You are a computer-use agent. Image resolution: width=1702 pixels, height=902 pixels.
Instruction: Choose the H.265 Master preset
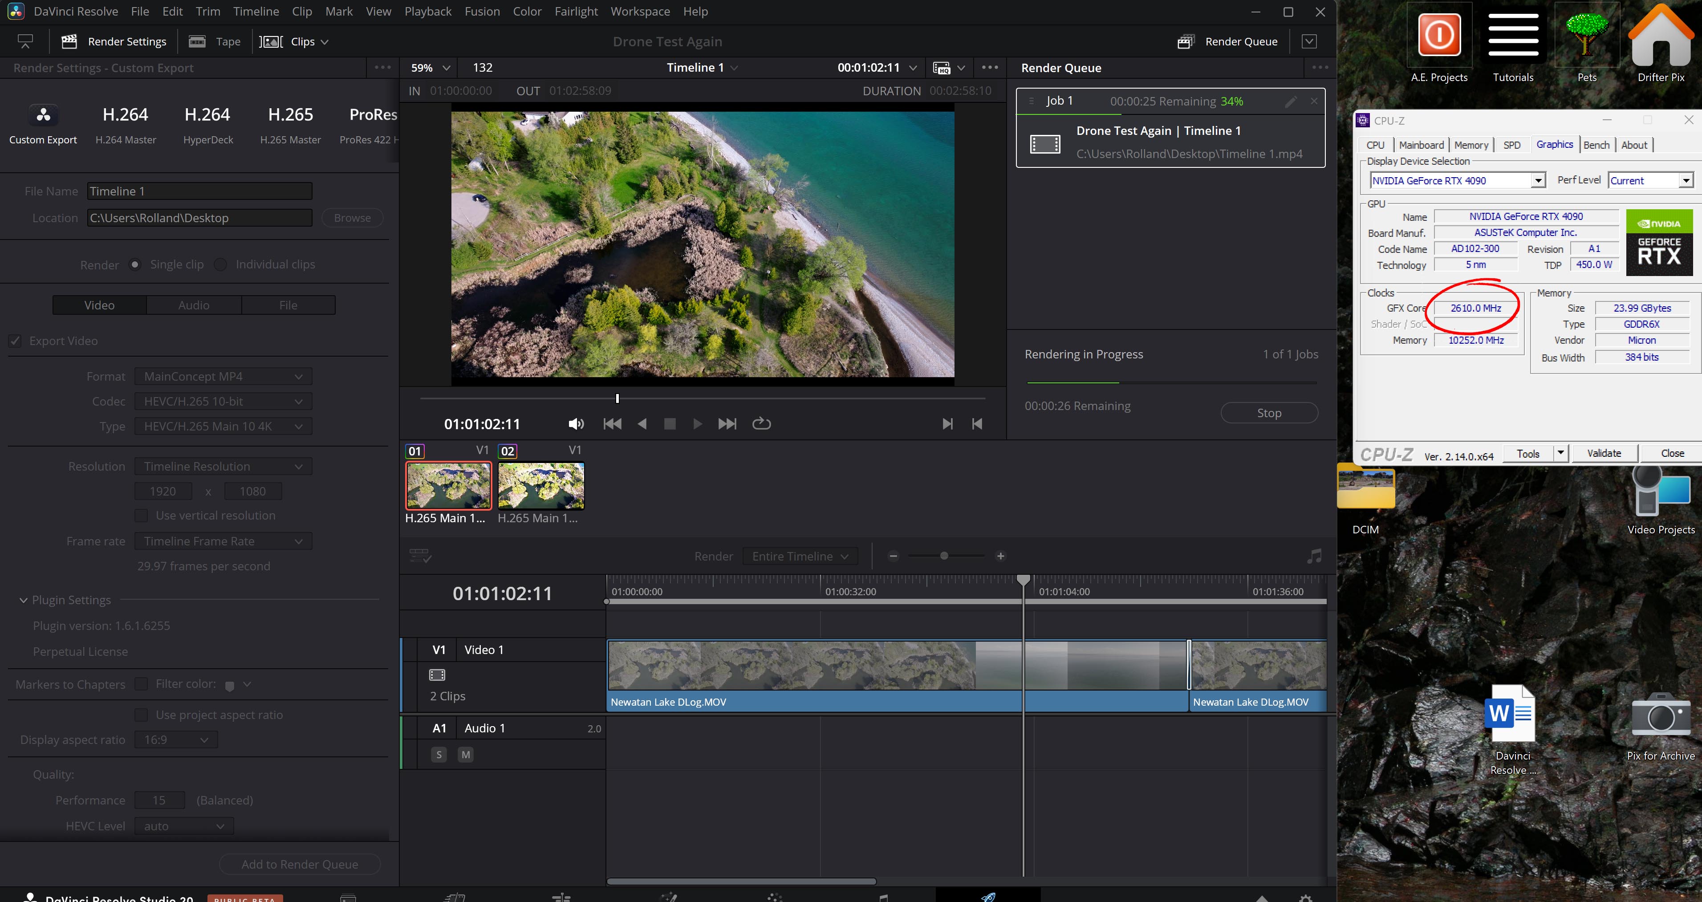[290, 124]
